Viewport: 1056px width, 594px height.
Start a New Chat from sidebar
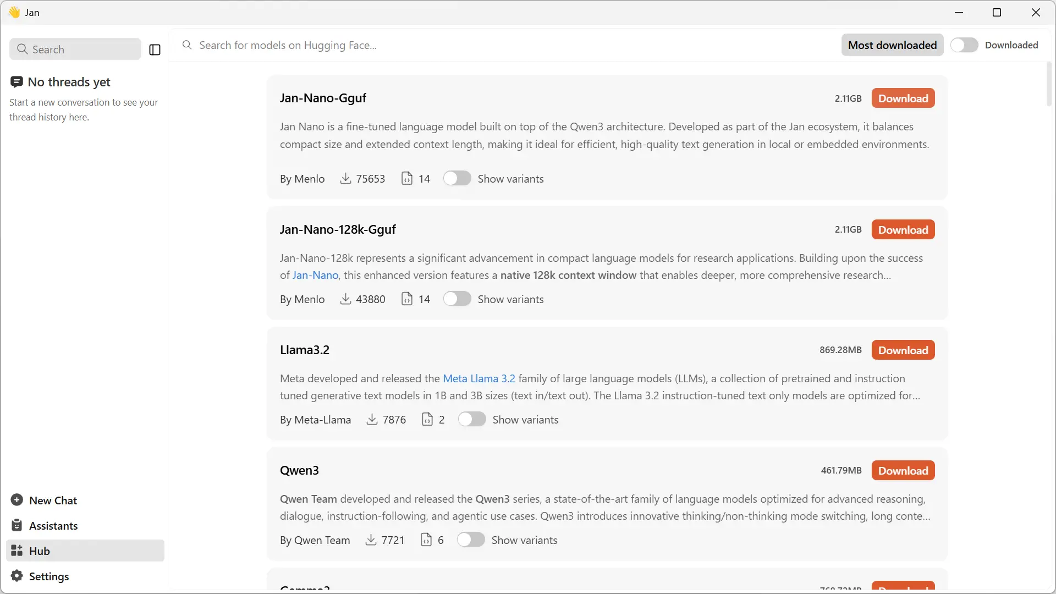coord(85,501)
